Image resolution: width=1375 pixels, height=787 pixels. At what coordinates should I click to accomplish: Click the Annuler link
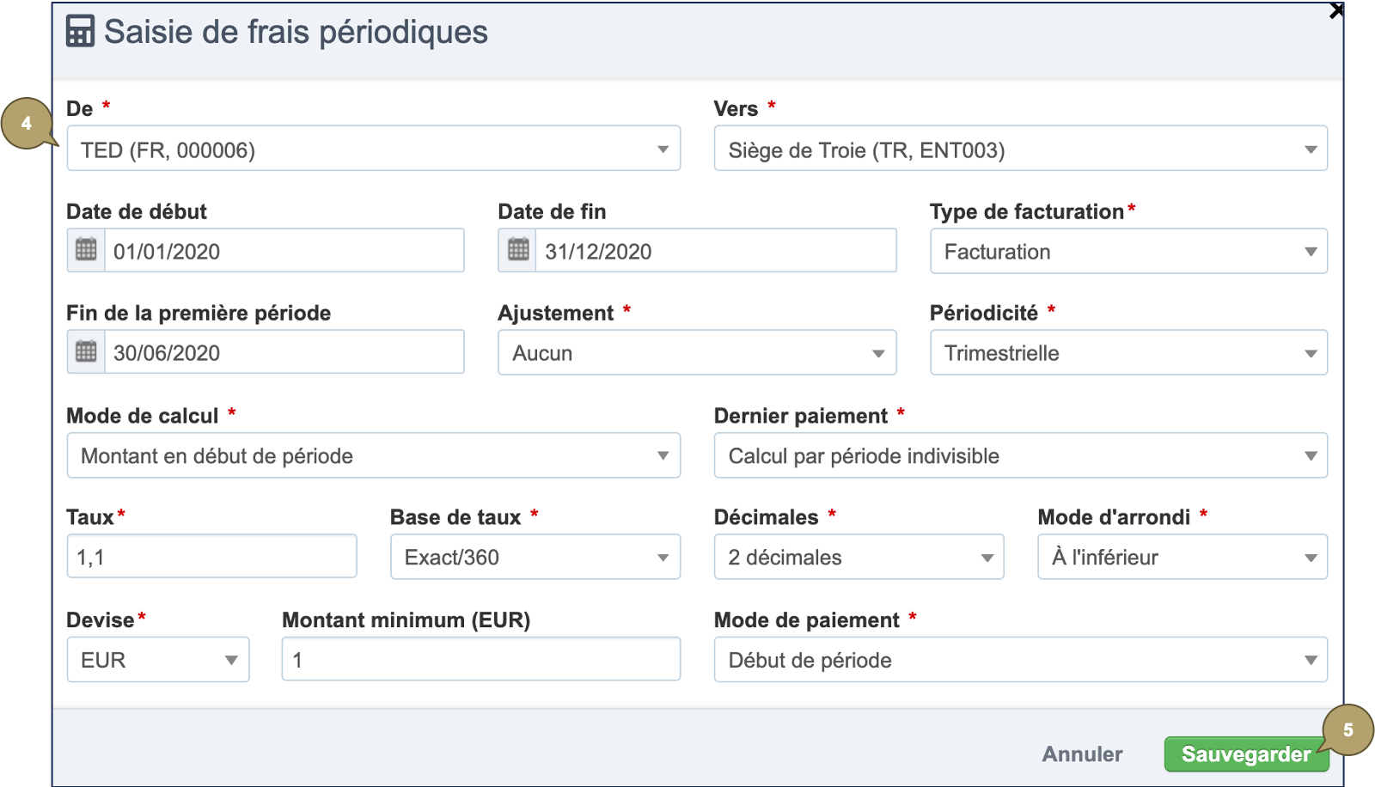[x=1082, y=753]
